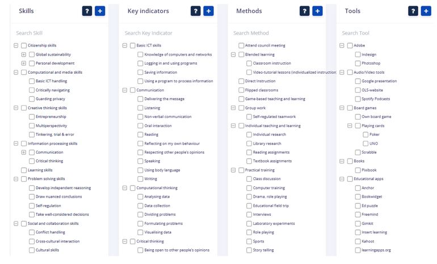
Task: Select the Photoshop tool checkbox
Action: click(x=358, y=63)
